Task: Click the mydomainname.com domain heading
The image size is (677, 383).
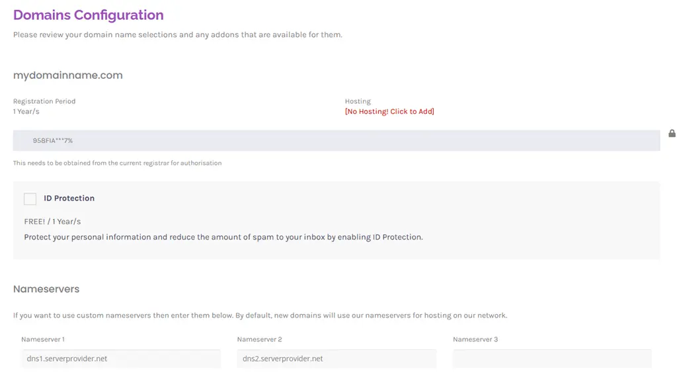Action: coord(67,75)
